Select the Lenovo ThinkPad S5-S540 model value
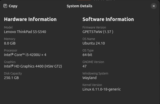The width and height of the screenshot is (160, 104). click(x=25, y=32)
